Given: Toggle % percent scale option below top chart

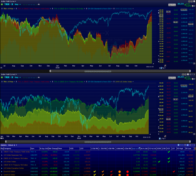Looking at the screenshot, I should point(163,68).
